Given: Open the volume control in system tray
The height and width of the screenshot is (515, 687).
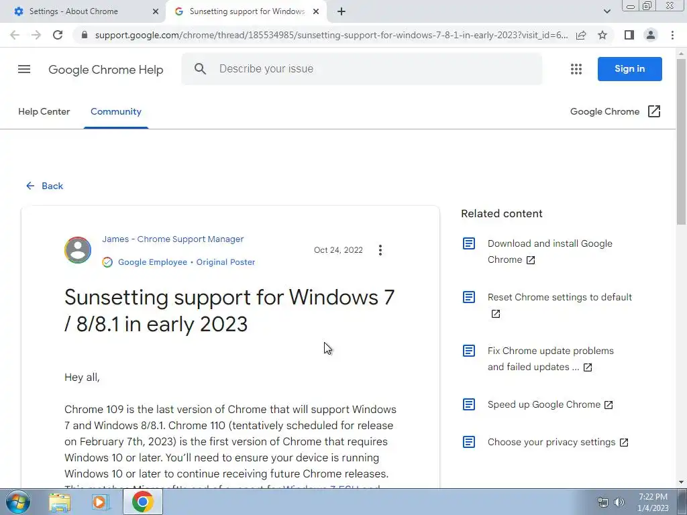Looking at the screenshot, I should pos(619,502).
